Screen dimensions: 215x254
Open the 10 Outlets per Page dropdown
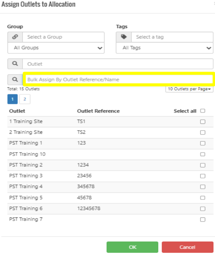click(189, 89)
